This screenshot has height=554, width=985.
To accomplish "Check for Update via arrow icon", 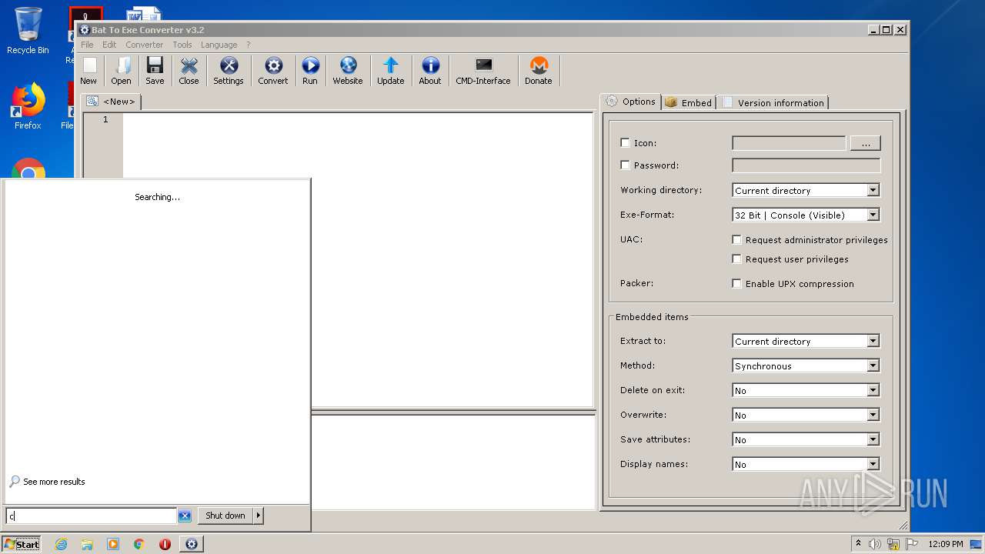I will click(x=391, y=70).
